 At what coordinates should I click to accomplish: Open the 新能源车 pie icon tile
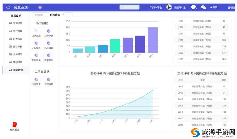[48, 57]
